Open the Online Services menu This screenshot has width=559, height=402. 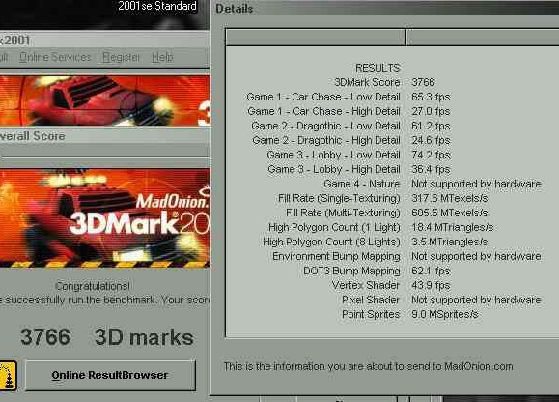coord(55,57)
